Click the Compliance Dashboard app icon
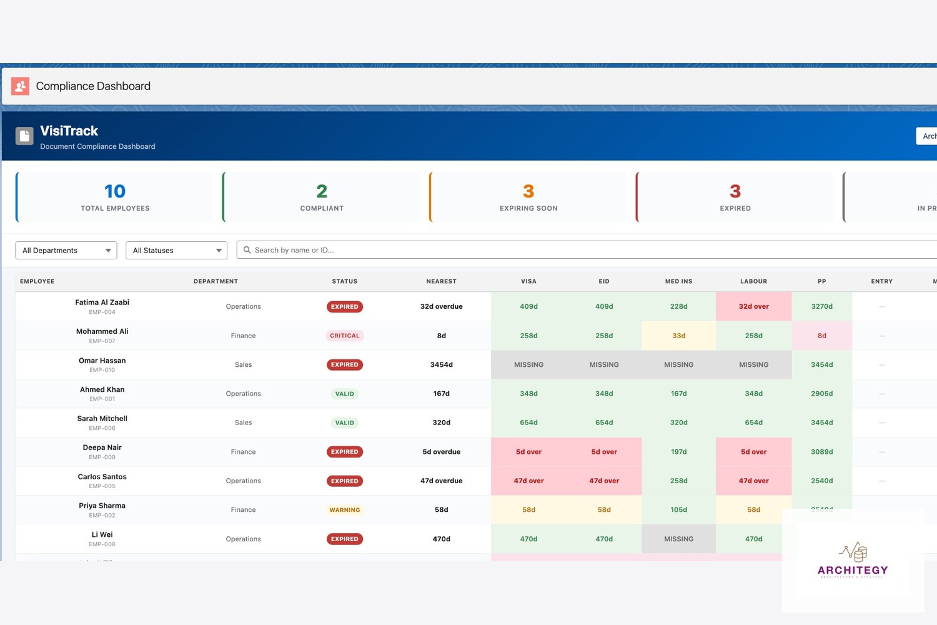The width and height of the screenshot is (937, 625). pyautogui.click(x=20, y=86)
